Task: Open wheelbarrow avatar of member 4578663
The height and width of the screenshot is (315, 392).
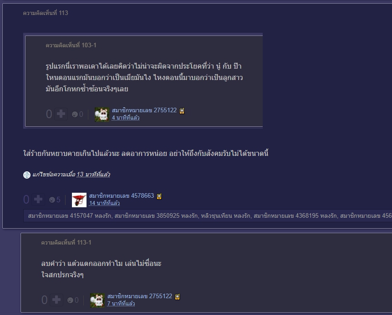Action: point(79,200)
